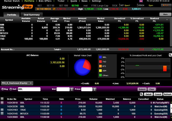
Task: Tick the select-all checkbox in order header
Action: click(x=2, y=99)
